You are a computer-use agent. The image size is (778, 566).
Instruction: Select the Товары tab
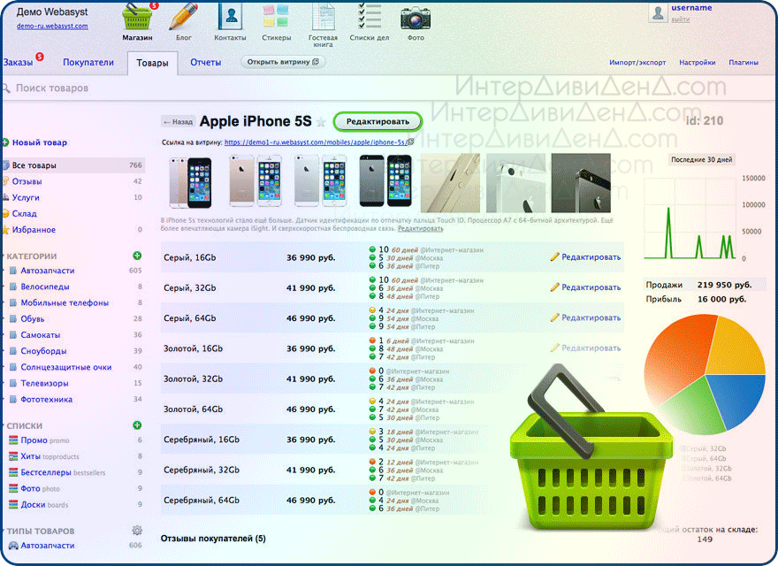pyautogui.click(x=152, y=63)
